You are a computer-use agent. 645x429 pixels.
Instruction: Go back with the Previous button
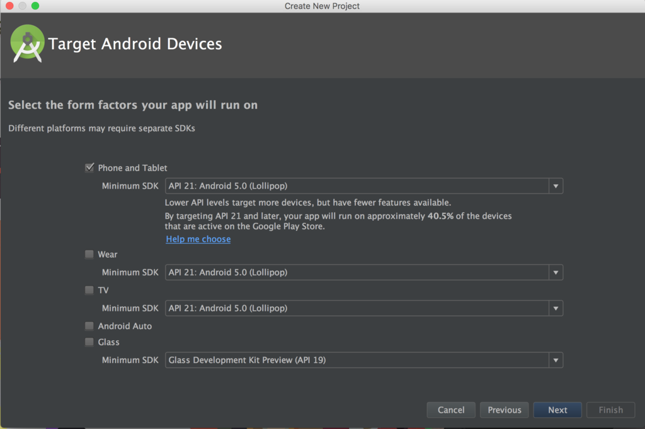[505, 409]
